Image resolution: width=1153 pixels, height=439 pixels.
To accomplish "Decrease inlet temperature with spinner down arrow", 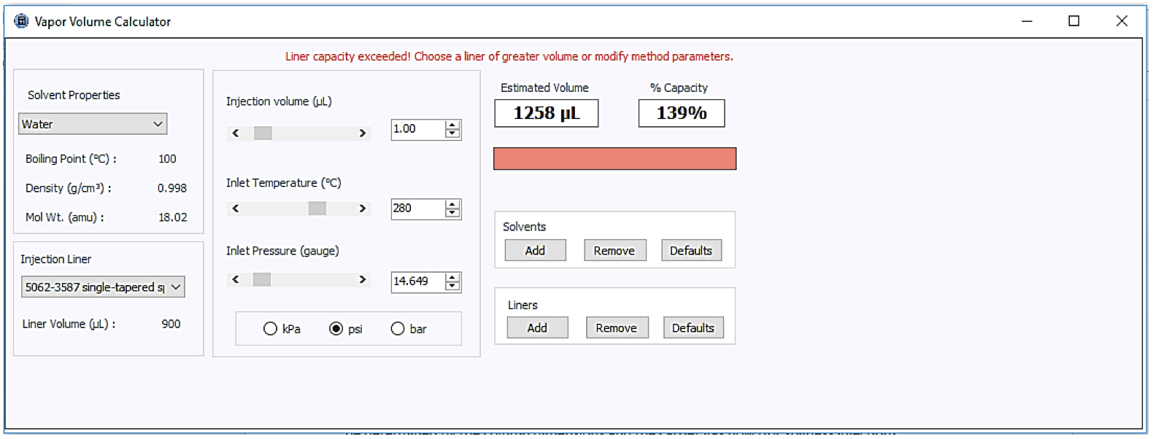I will coord(452,213).
